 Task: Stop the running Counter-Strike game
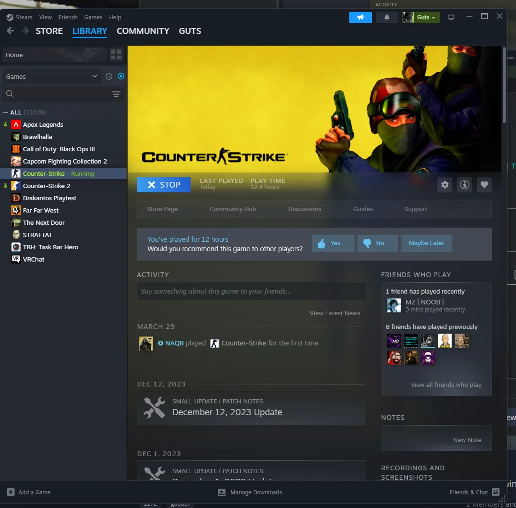pos(164,185)
